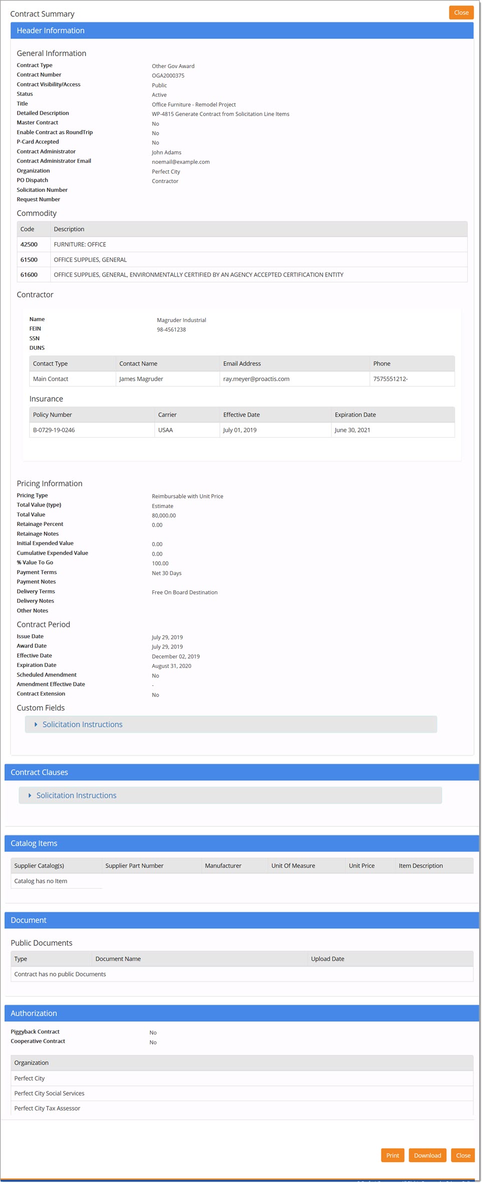The width and height of the screenshot is (483, 1184).
Task: Click Perfect City Tax Assessor row
Action: coord(242,1108)
